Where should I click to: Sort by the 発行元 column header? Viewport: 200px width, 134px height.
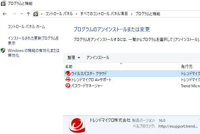point(186,67)
